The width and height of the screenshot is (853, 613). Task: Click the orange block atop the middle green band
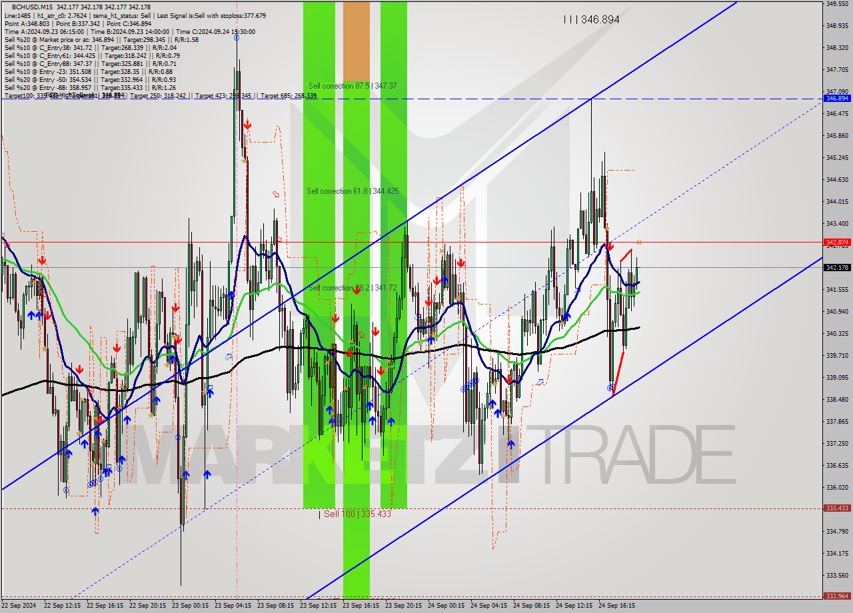click(356, 42)
